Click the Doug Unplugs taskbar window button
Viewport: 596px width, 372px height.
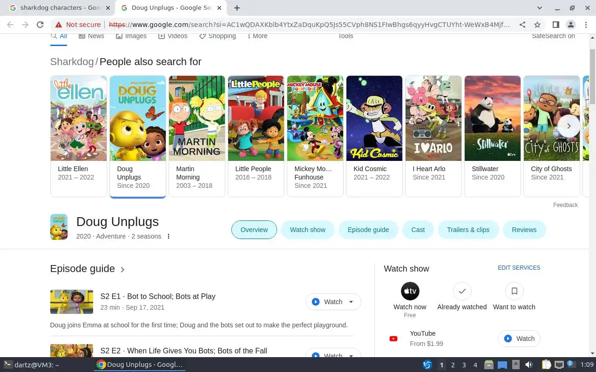[140, 365]
